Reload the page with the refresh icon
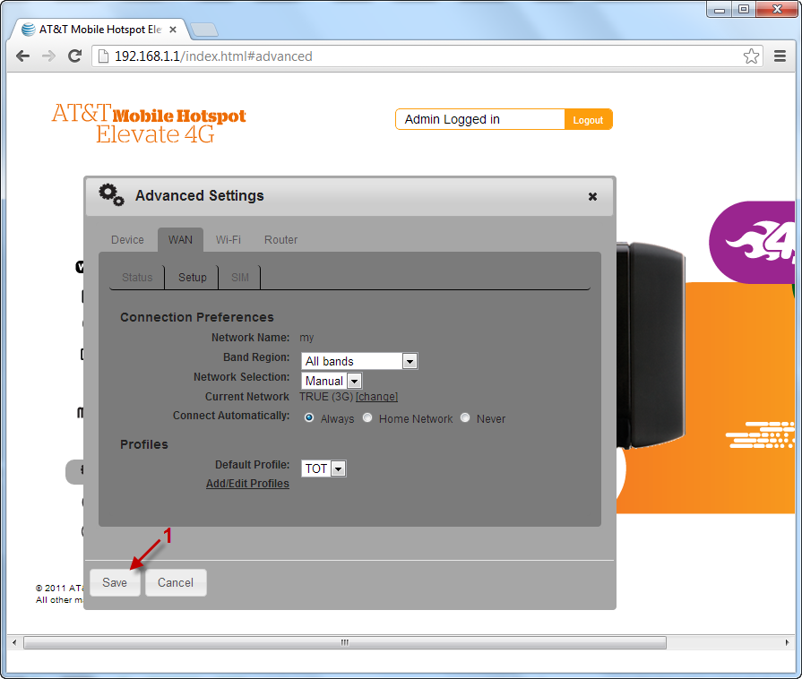The height and width of the screenshot is (679, 802). (74, 56)
